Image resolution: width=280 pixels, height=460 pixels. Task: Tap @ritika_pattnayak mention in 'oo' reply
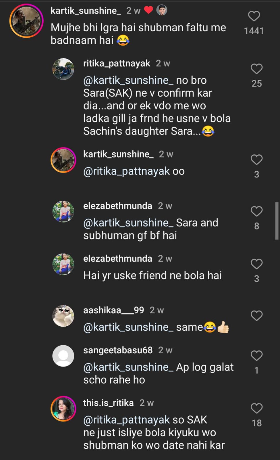[x=126, y=171]
